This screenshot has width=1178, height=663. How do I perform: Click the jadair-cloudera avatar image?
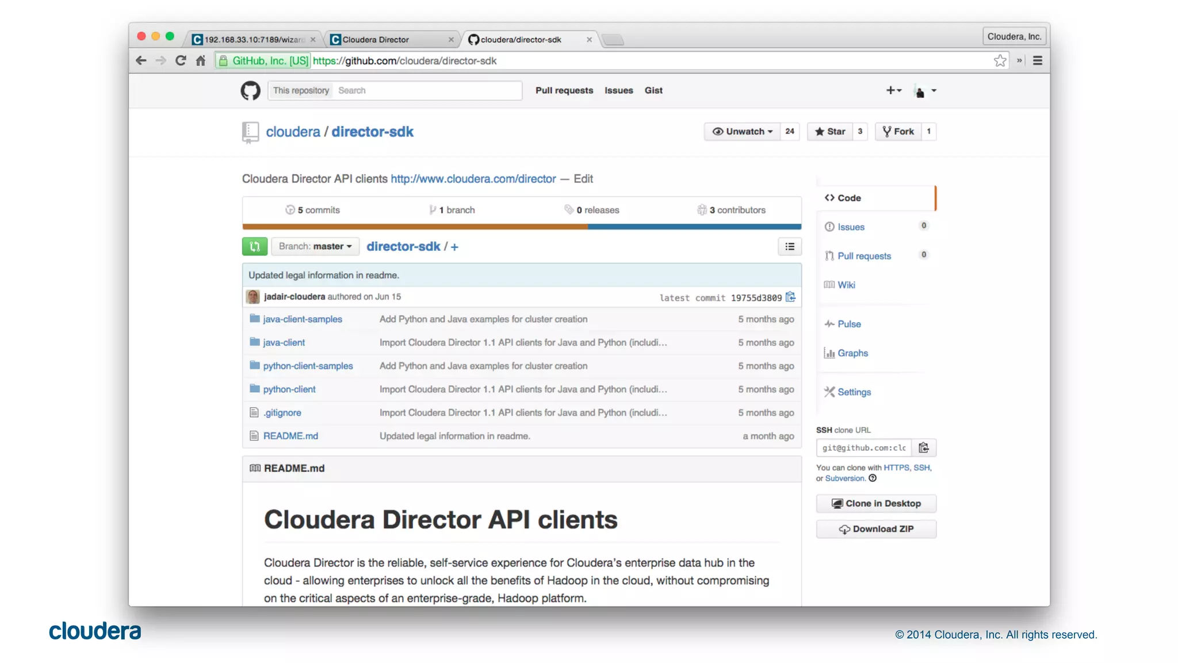253,297
